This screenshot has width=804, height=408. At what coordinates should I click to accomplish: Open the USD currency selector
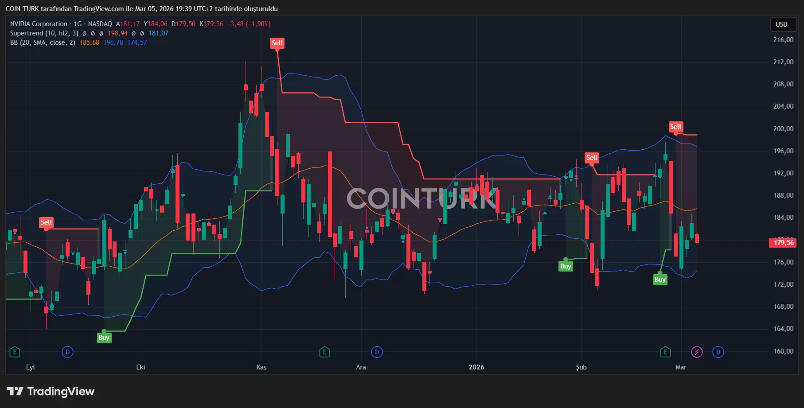[781, 24]
